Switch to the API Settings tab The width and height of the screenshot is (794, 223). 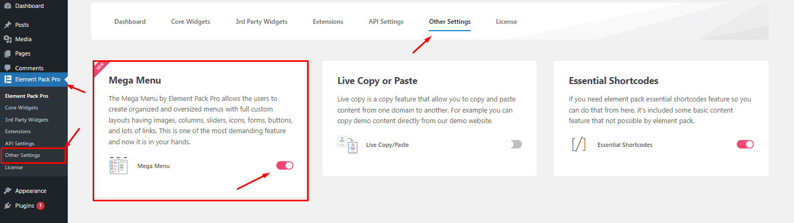click(386, 22)
